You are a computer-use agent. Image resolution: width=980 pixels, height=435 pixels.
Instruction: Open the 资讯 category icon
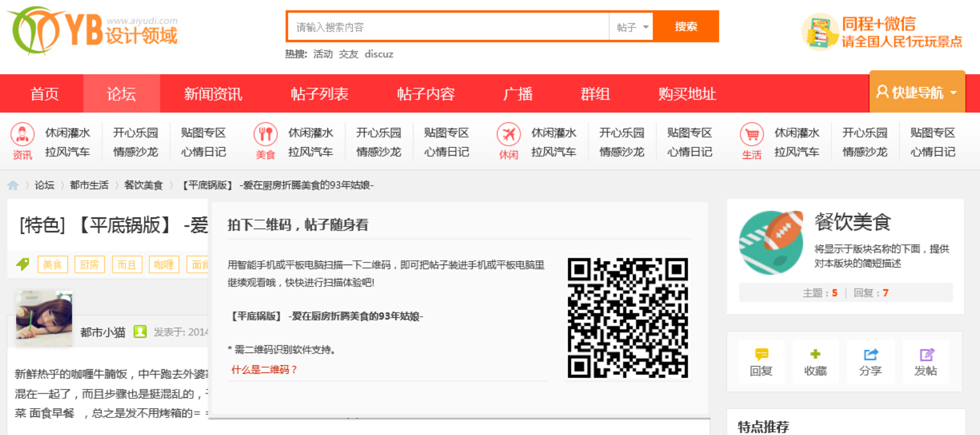pos(22,134)
